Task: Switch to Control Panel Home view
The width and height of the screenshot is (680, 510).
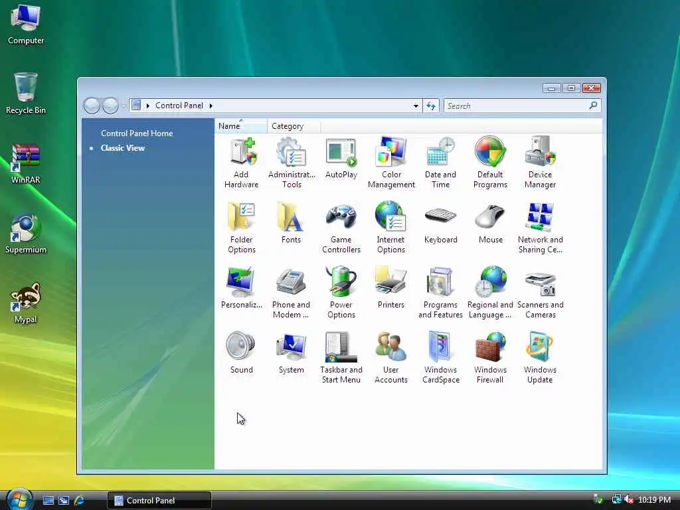Action: coord(137,133)
